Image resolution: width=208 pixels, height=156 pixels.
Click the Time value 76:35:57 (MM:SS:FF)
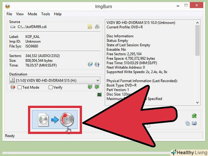pos(41,65)
